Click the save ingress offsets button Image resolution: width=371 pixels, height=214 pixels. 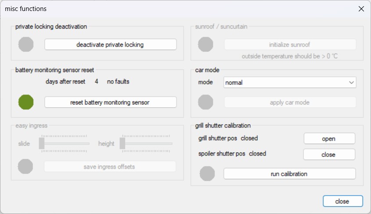pos(110,167)
